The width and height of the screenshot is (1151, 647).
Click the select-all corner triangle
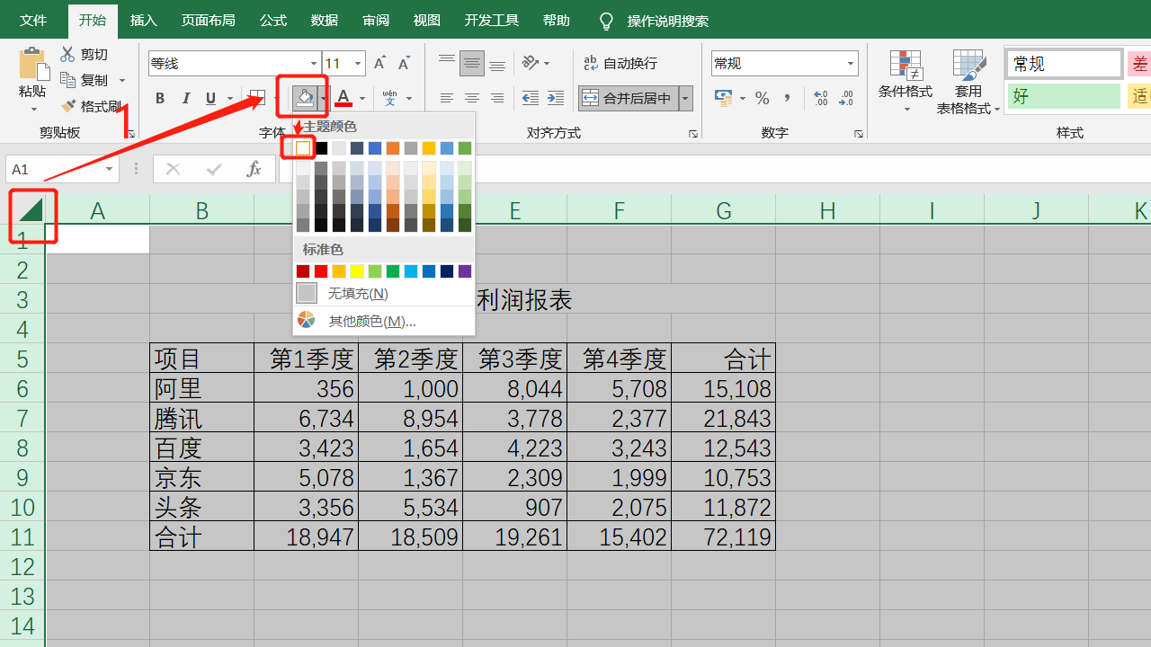click(x=31, y=210)
